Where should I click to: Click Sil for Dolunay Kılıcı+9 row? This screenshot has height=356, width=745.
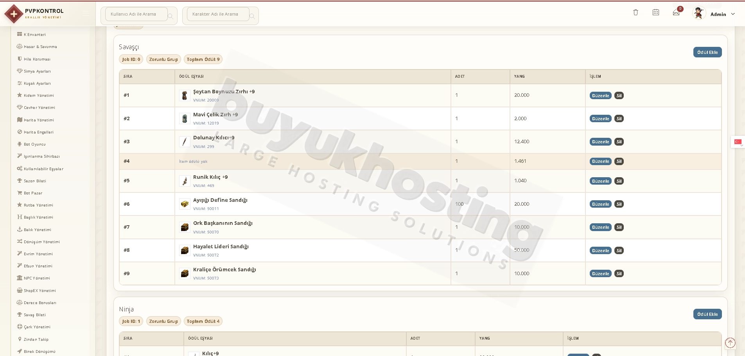point(619,142)
